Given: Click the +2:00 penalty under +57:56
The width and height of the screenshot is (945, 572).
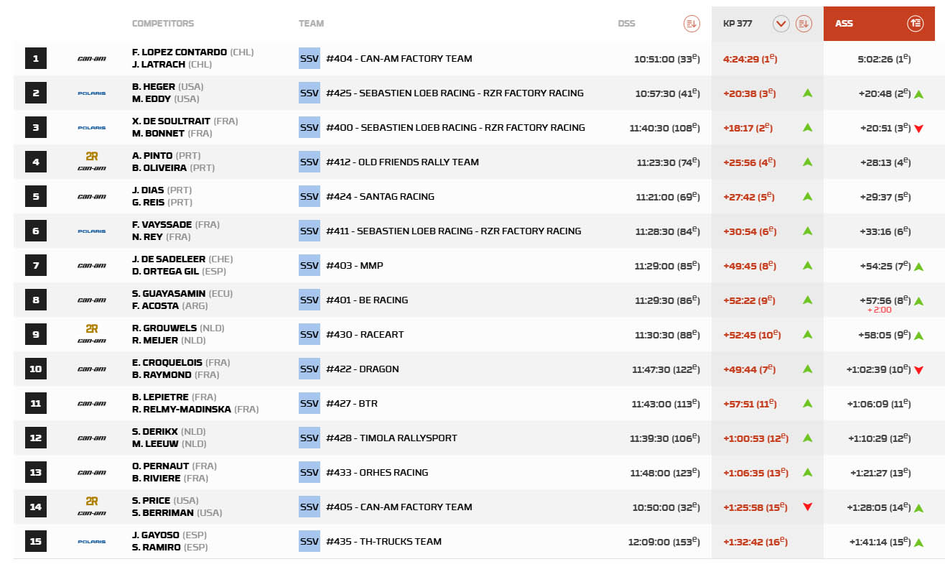Looking at the screenshot, I should [879, 310].
